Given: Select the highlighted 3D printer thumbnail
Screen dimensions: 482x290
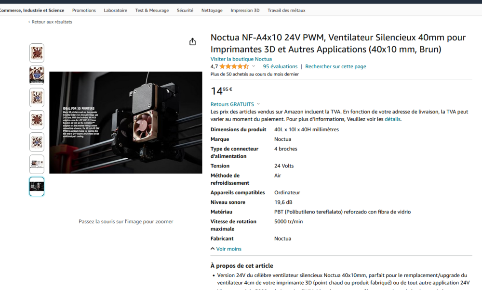Looking at the screenshot, I should [37, 187].
